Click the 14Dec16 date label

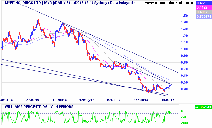click(60, 100)
